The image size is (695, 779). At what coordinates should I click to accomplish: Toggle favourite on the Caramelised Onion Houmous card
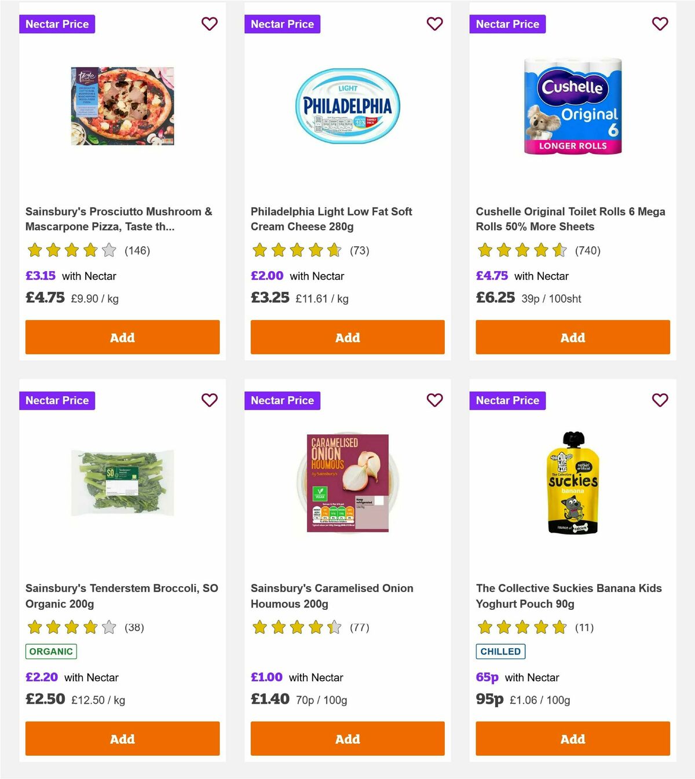click(434, 400)
